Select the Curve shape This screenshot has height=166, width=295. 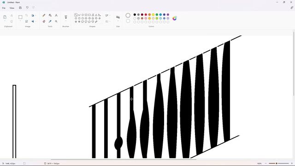[x=79, y=15]
